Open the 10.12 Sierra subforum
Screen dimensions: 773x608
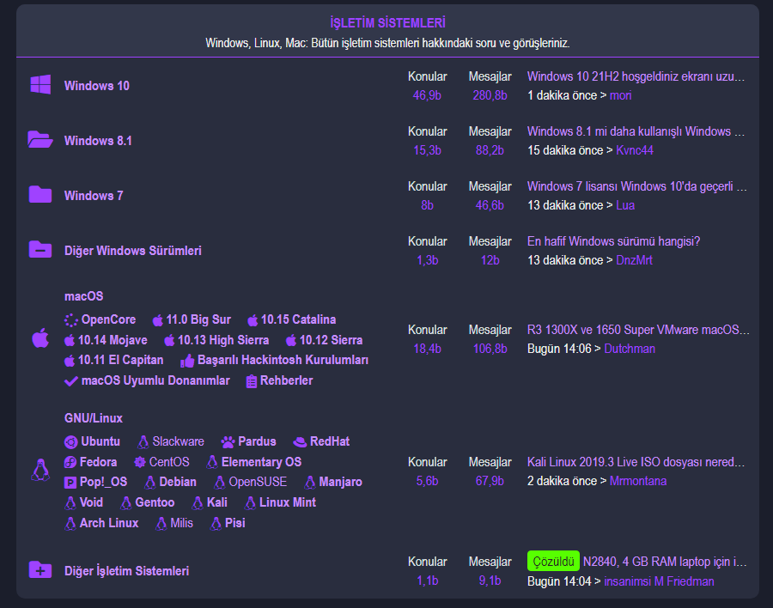tap(331, 340)
